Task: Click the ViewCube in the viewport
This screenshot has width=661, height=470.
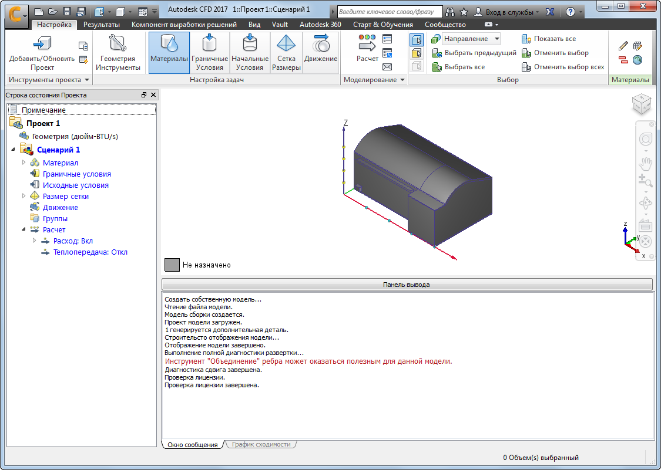Action: (642, 104)
